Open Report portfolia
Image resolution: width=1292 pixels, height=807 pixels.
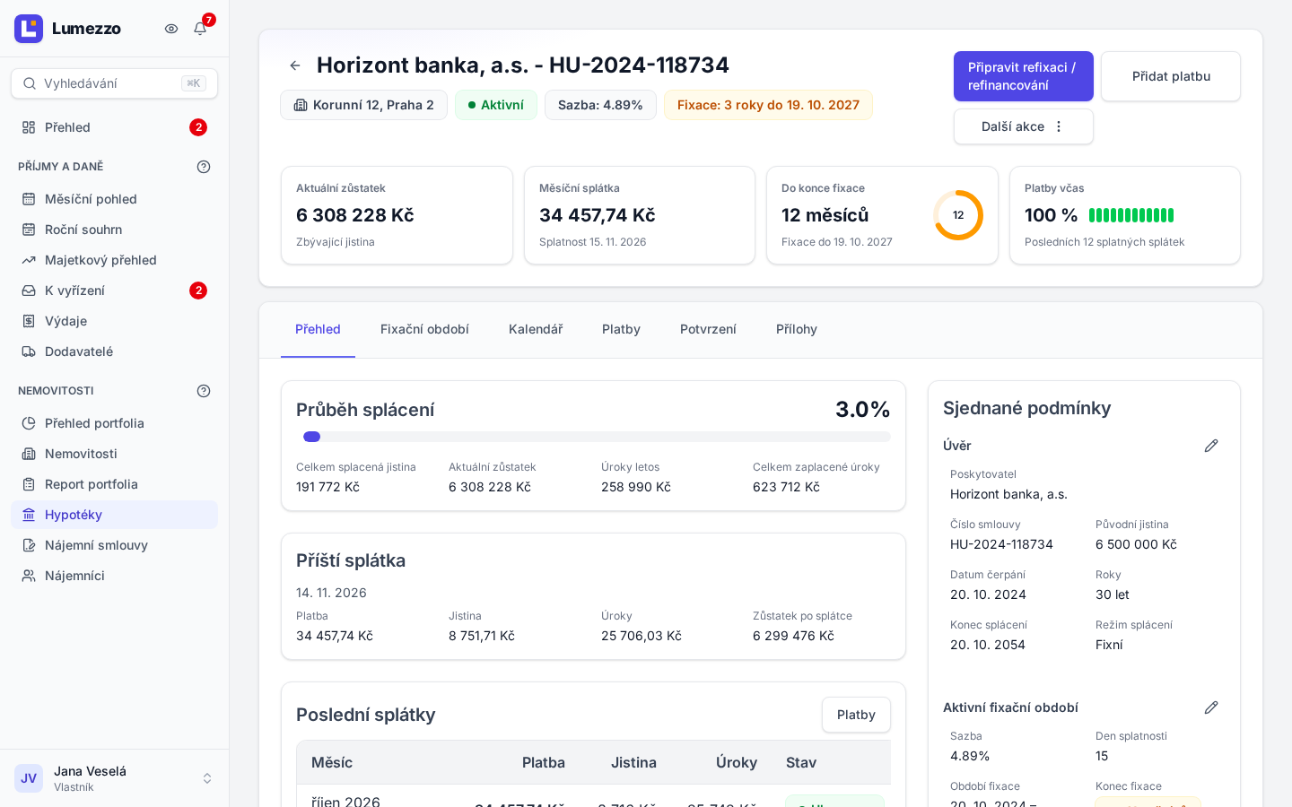(x=114, y=484)
